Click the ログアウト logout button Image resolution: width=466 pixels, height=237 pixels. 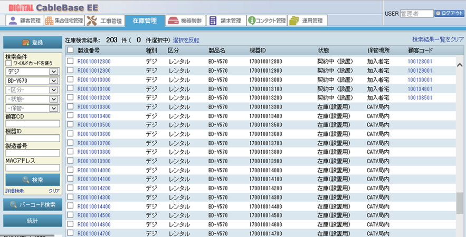point(449,13)
